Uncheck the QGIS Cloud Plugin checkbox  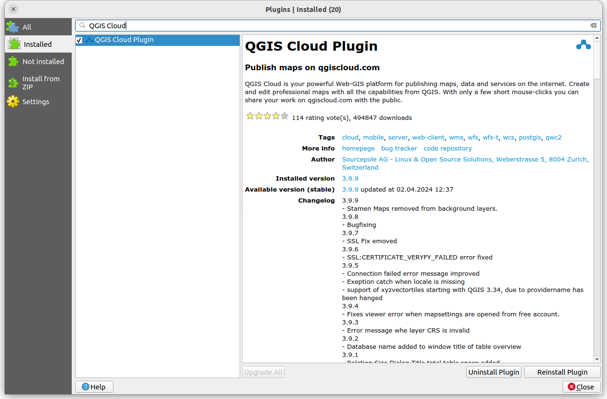pyautogui.click(x=79, y=40)
